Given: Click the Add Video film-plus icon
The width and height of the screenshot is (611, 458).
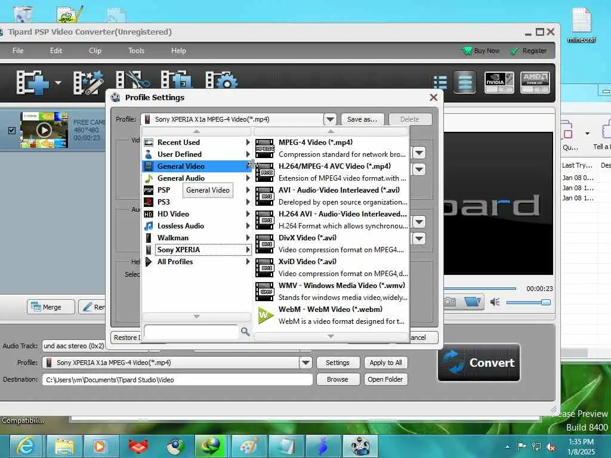Looking at the screenshot, I should pyautogui.click(x=32, y=82).
